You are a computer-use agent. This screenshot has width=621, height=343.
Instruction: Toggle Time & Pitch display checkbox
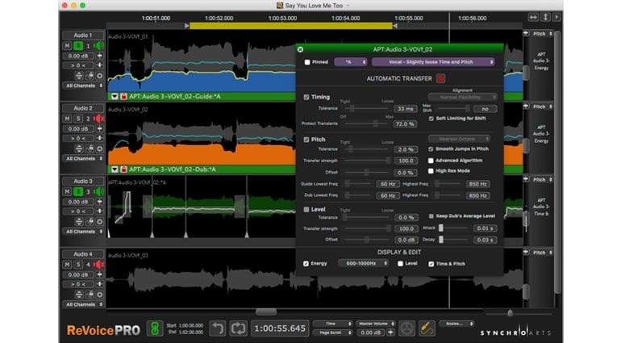coord(431,264)
